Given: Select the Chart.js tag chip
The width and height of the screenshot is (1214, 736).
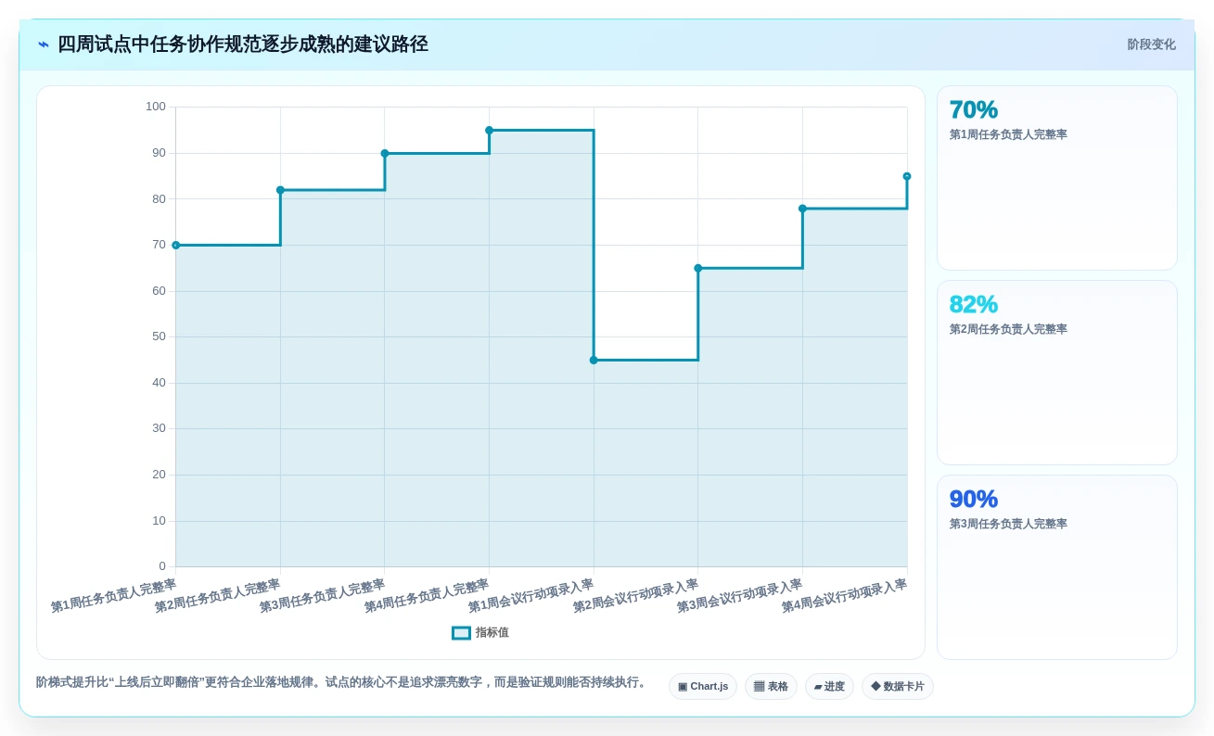Looking at the screenshot, I should tap(703, 687).
